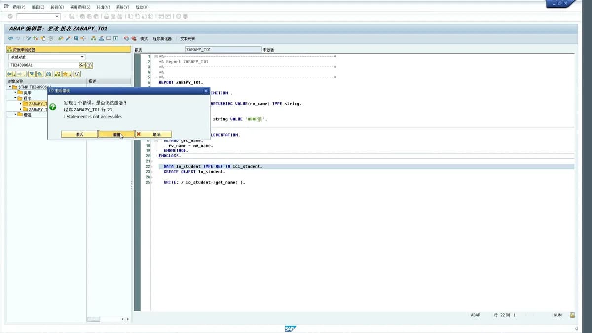Click the 对象名称 column header
This screenshot has width=592, height=333.
pyautogui.click(x=46, y=81)
